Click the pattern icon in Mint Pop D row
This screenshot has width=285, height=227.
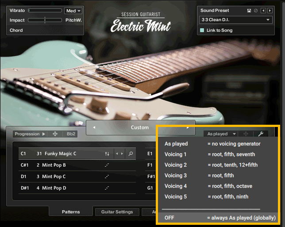click(107, 188)
